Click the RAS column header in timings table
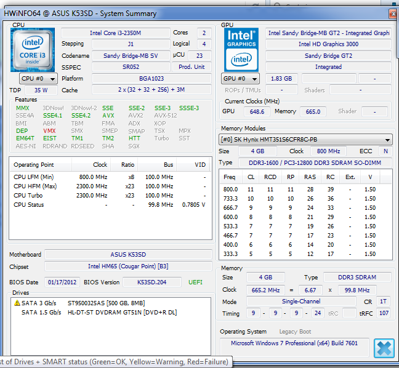Viewport: 399px width, 368px height. tap(310, 177)
